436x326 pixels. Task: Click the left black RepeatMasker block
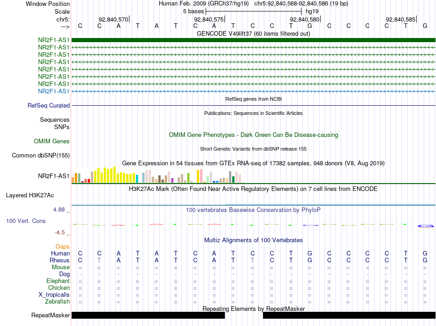(148, 315)
